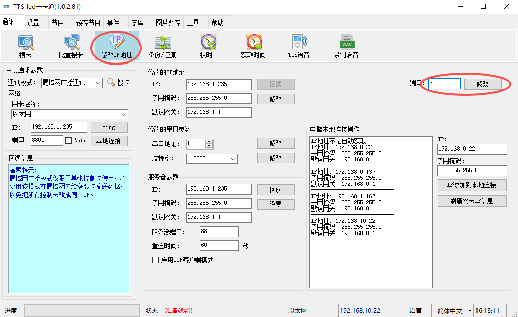The height and width of the screenshot is (317, 518).
Task: Expand the 波特率 115200 dropdown
Action: (233, 159)
